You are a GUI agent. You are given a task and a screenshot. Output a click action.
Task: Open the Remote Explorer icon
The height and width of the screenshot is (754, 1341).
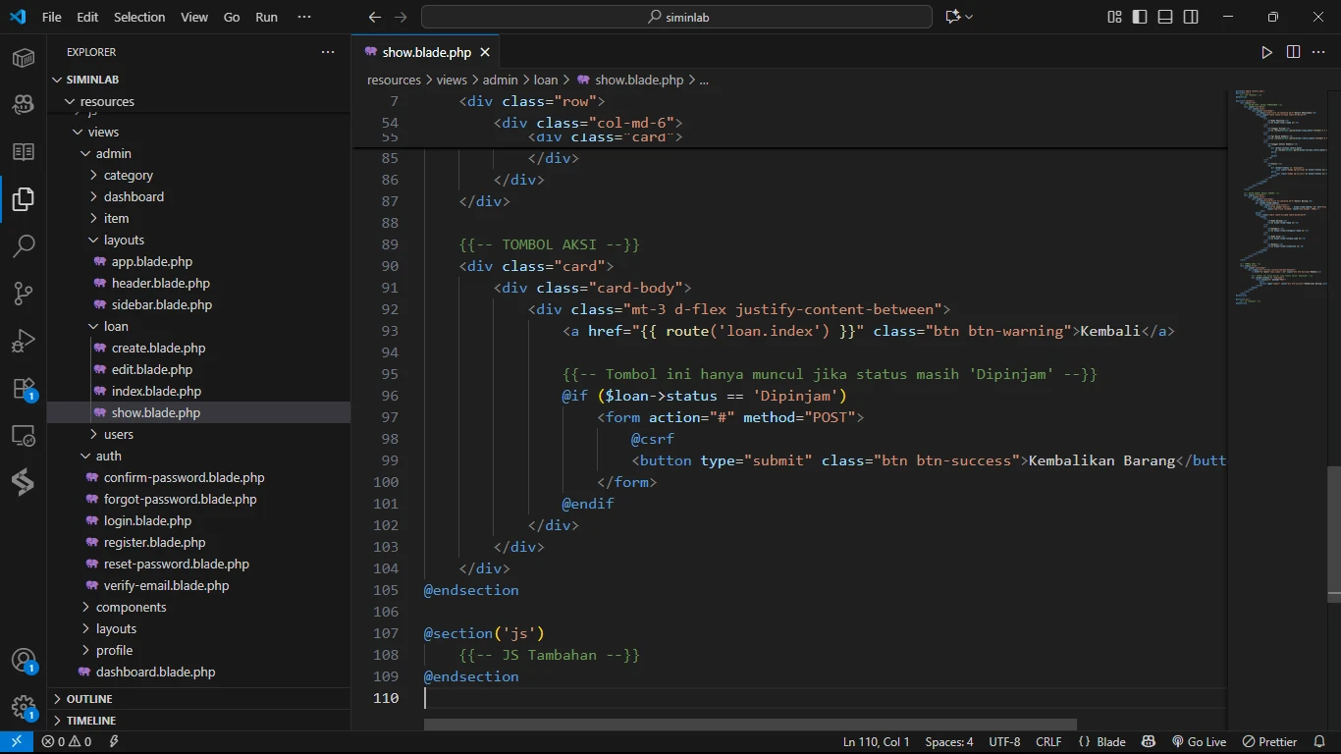click(x=24, y=436)
